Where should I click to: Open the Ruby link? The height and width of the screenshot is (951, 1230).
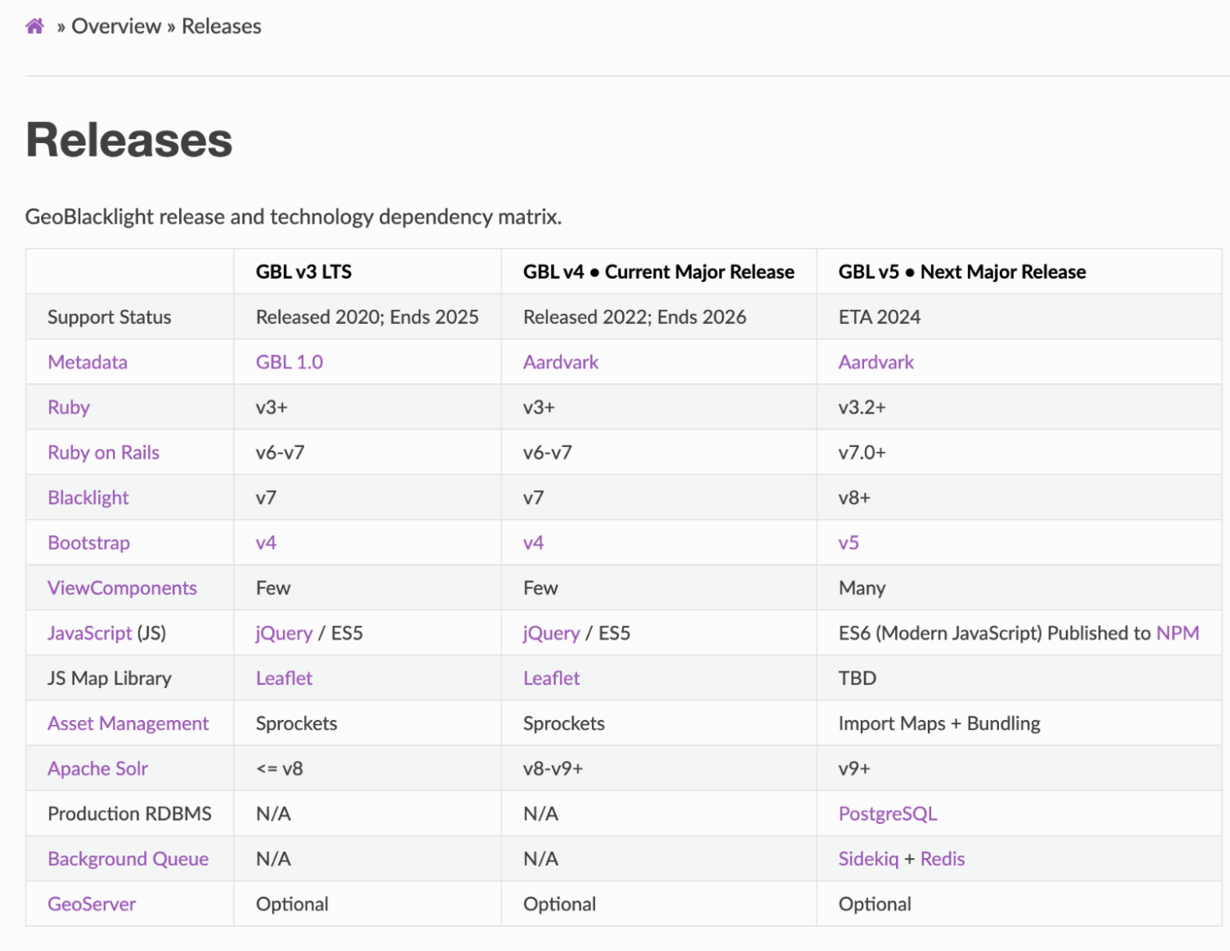click(69, 407)
